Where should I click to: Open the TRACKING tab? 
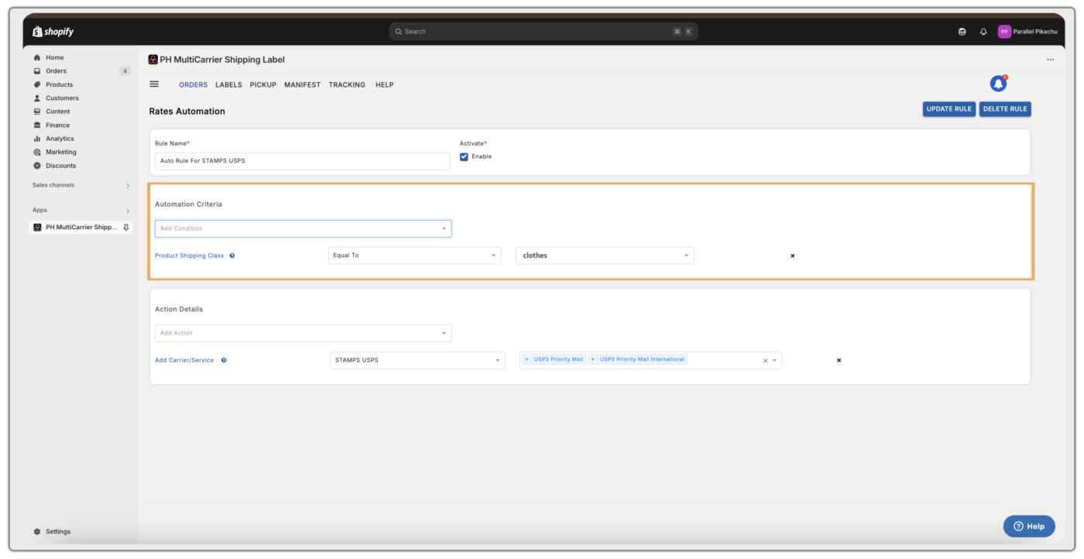click(x=347, y=85)
